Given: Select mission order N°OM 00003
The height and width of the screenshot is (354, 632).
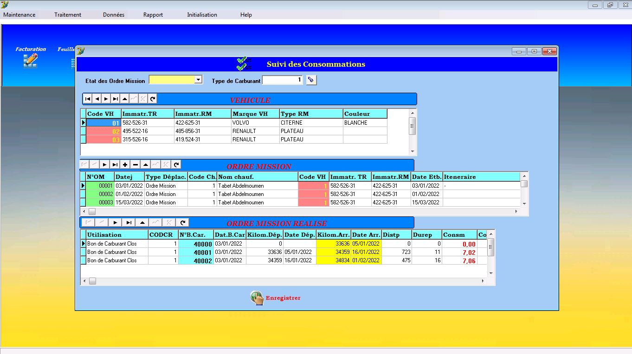Looking at the screenshot, I should click(100, 202).
